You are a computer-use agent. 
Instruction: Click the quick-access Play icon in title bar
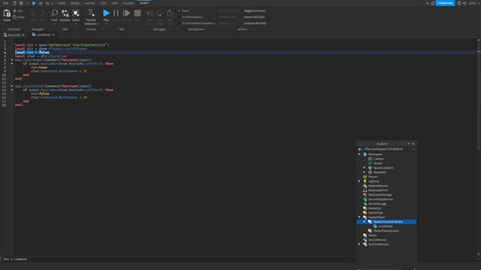tap(34, 3)
